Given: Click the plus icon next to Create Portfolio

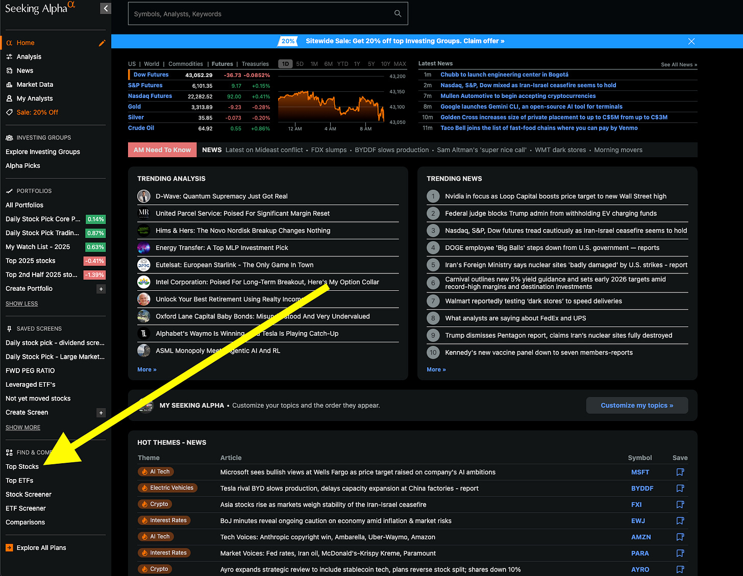Looking at the screenshot, I should (x=101, y=289).
